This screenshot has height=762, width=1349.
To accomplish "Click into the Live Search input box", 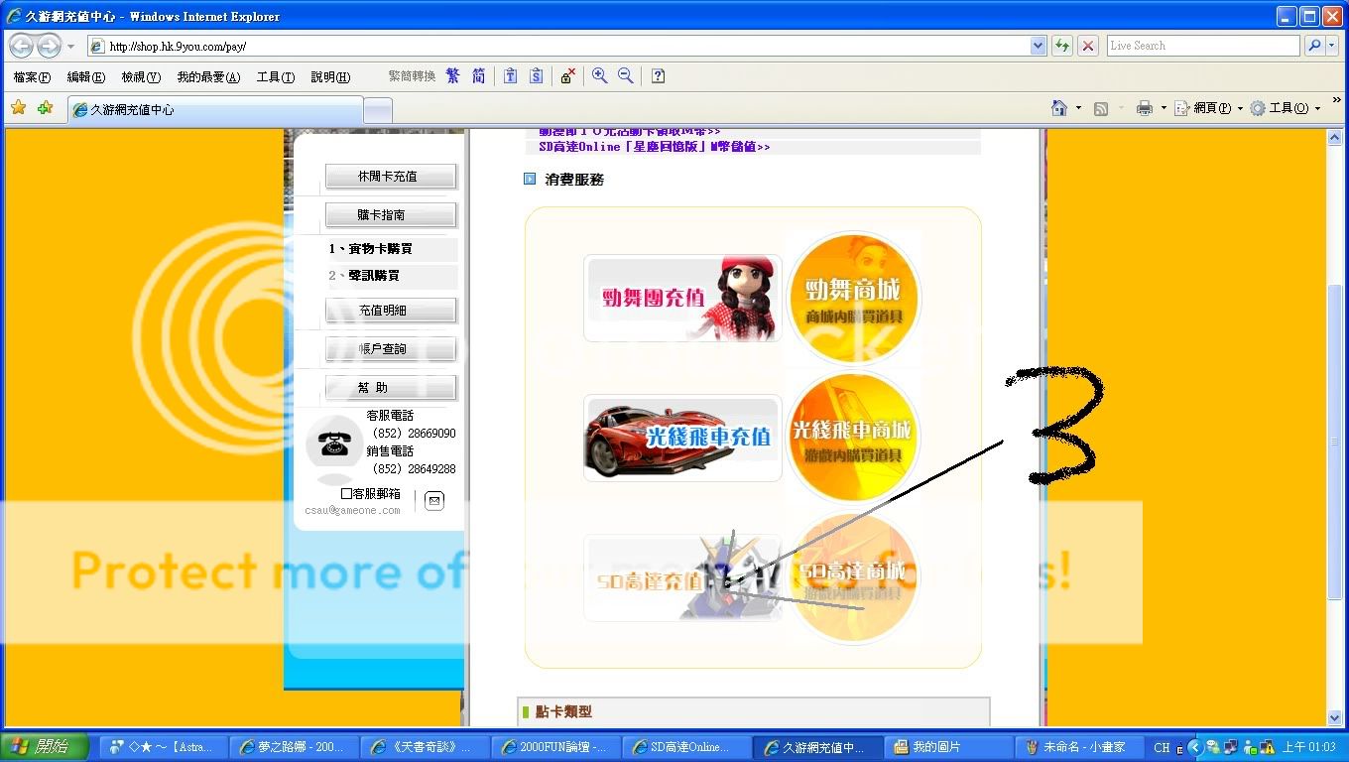I will tap(1201, 46).
